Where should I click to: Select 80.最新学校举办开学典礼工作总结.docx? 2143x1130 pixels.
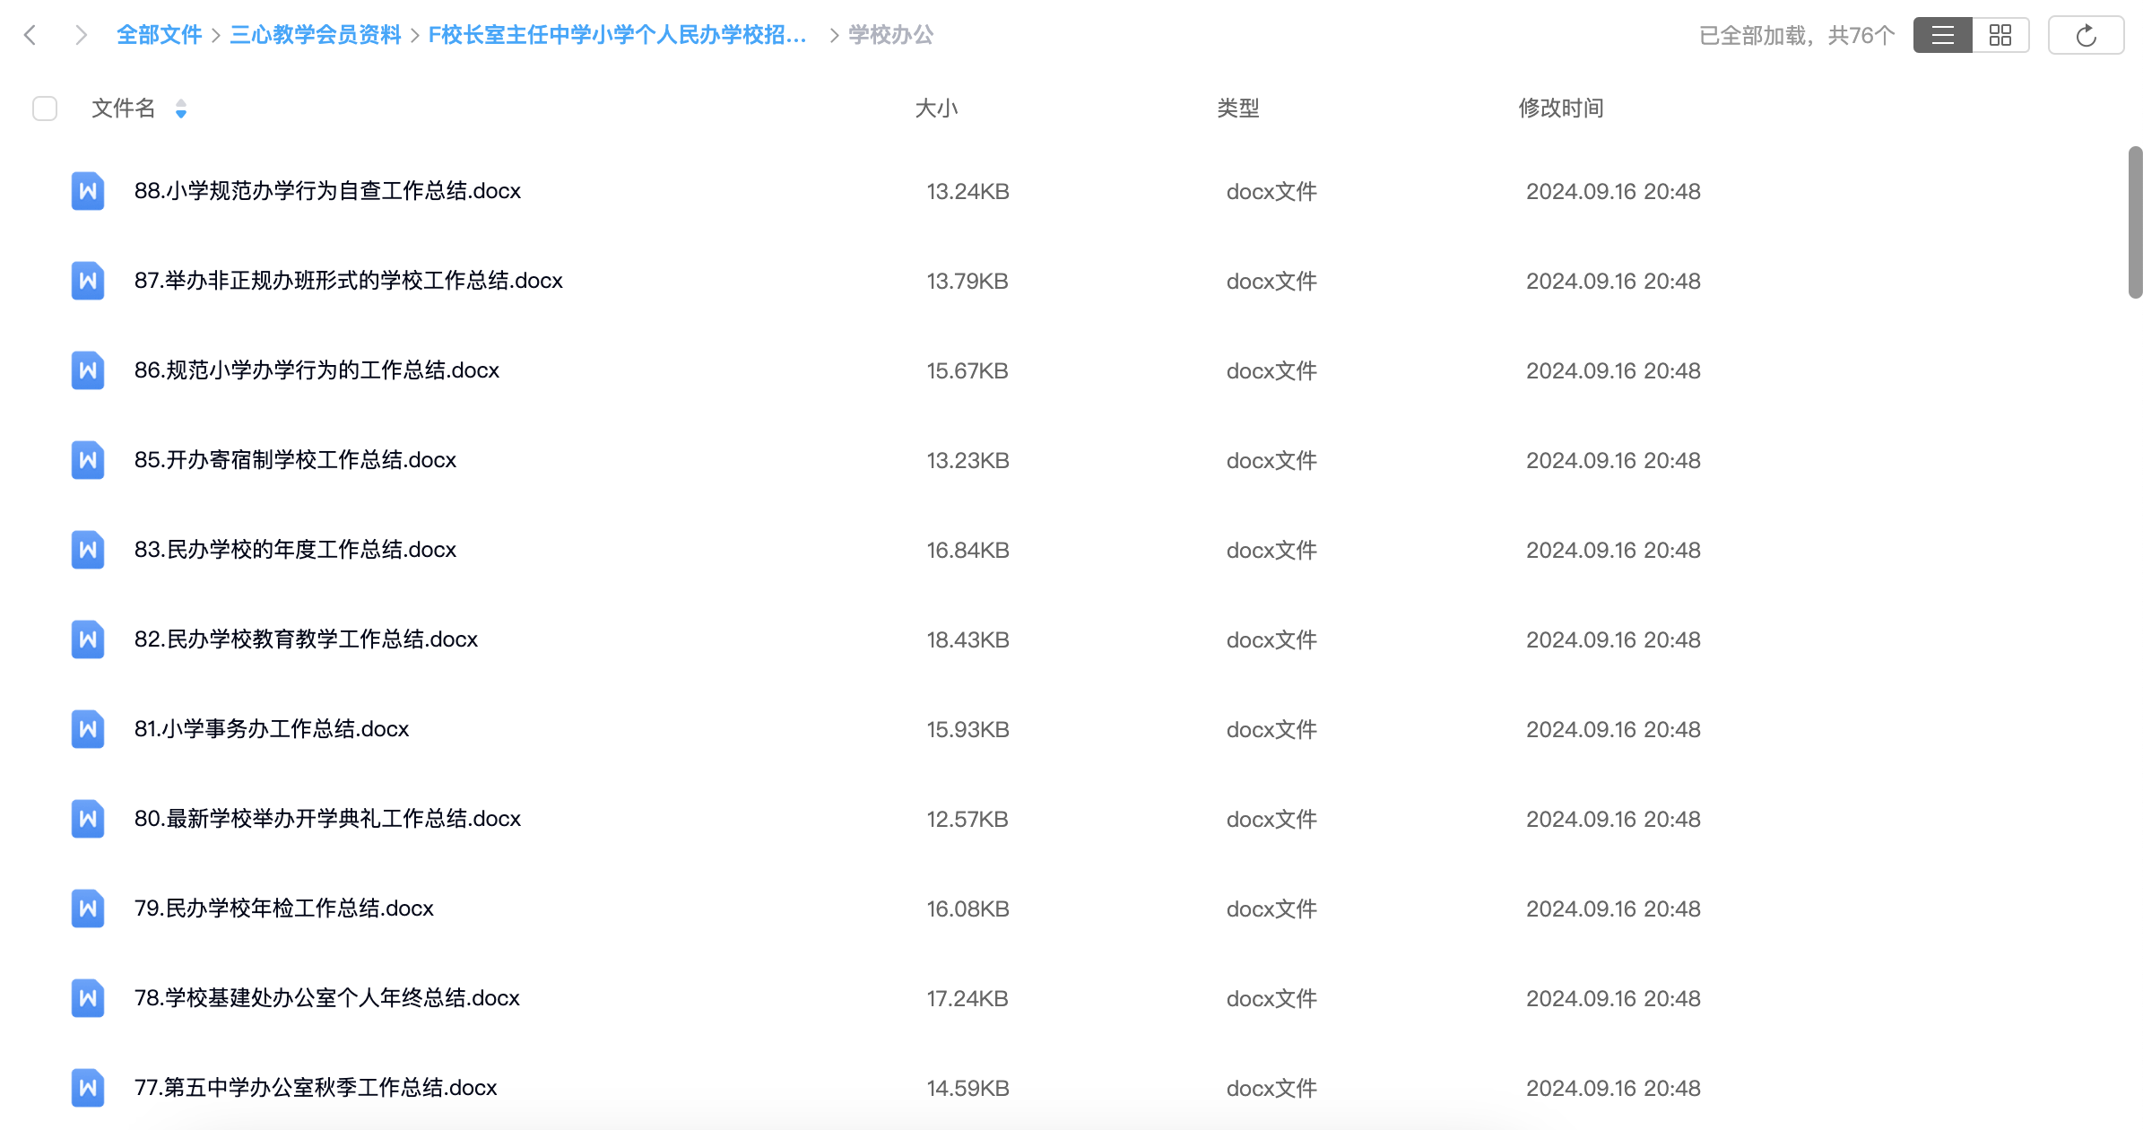pyautogui.click(x=327, y=819)
